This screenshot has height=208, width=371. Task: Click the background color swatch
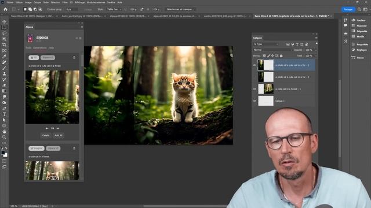5,155
